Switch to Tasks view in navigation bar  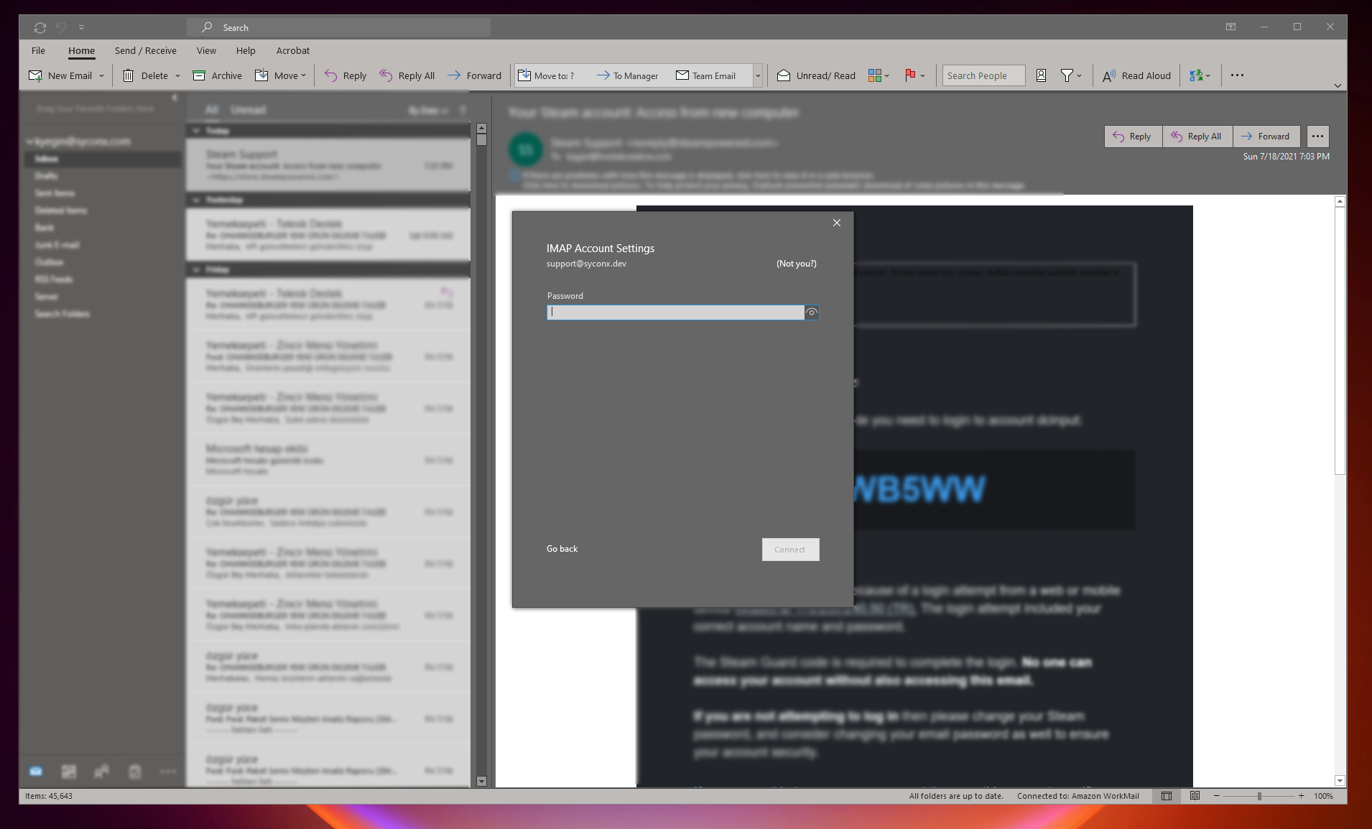tap(135, 772)
